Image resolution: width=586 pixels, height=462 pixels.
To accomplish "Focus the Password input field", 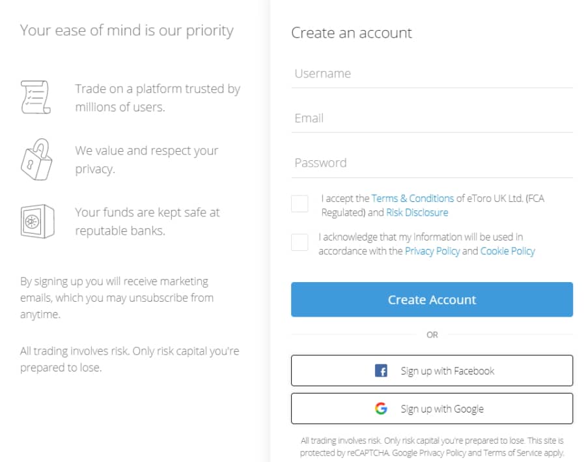I will point(432,164).
